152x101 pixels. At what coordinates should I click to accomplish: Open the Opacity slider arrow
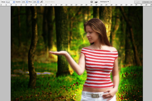(27, 2)
